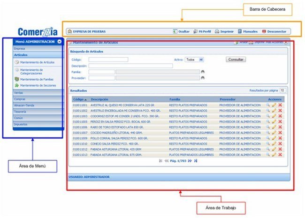Sort results by Código column header
Screen dimensions: 305x219
click(78, 99)
